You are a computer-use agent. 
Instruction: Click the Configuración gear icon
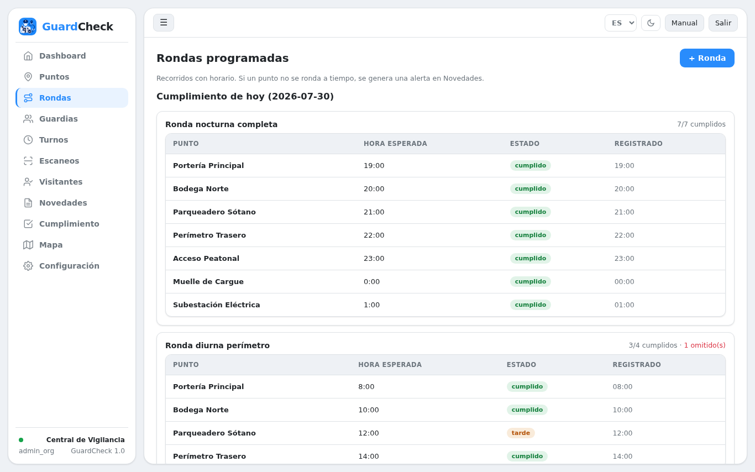(28, 266)
